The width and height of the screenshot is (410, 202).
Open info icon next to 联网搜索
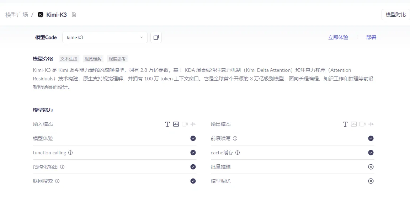57,181
